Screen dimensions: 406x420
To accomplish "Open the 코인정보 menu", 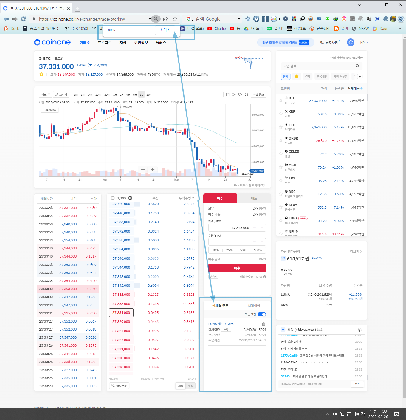I will coord(141,43).
